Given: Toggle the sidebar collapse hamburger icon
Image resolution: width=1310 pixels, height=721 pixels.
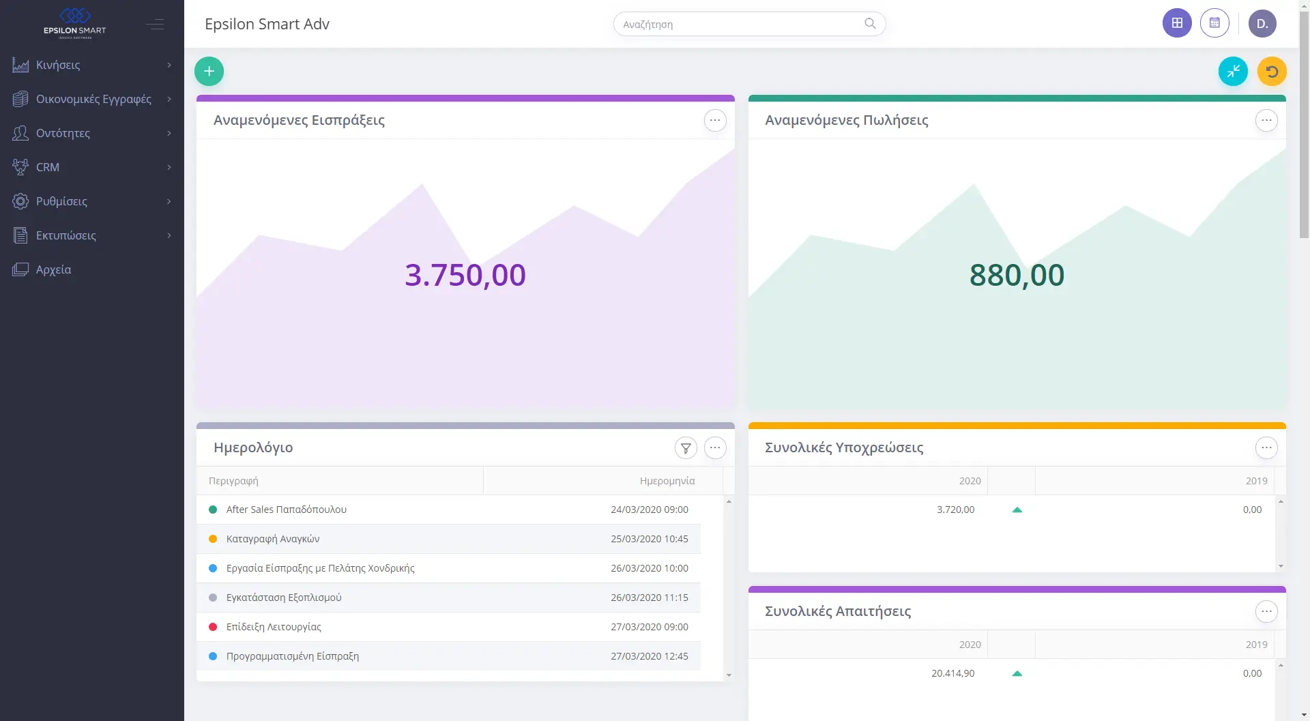Looking at the screenshot, I should (155, 25).
